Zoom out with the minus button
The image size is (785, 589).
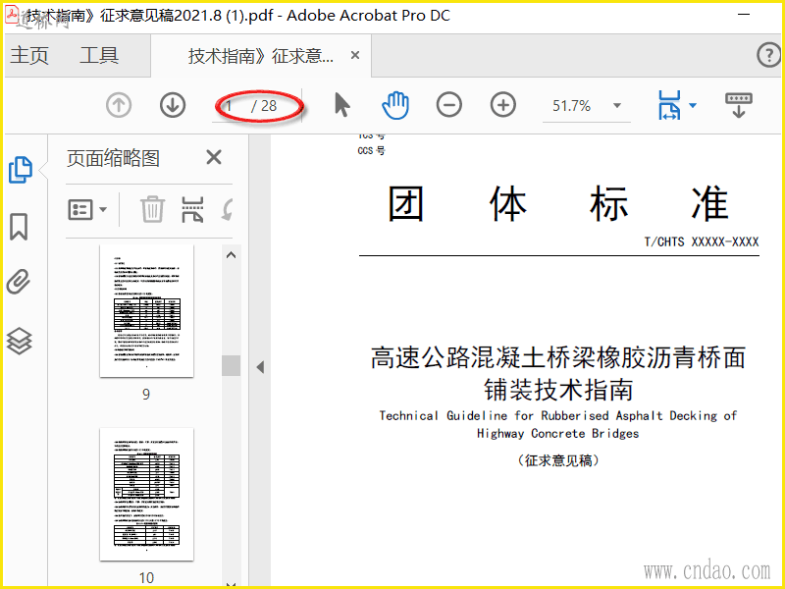(x=449, y=105)
